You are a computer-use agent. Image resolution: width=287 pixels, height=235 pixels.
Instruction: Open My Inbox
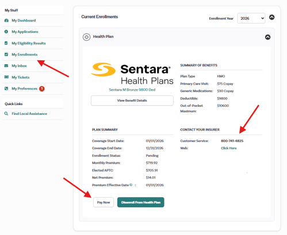coord(19,66)
